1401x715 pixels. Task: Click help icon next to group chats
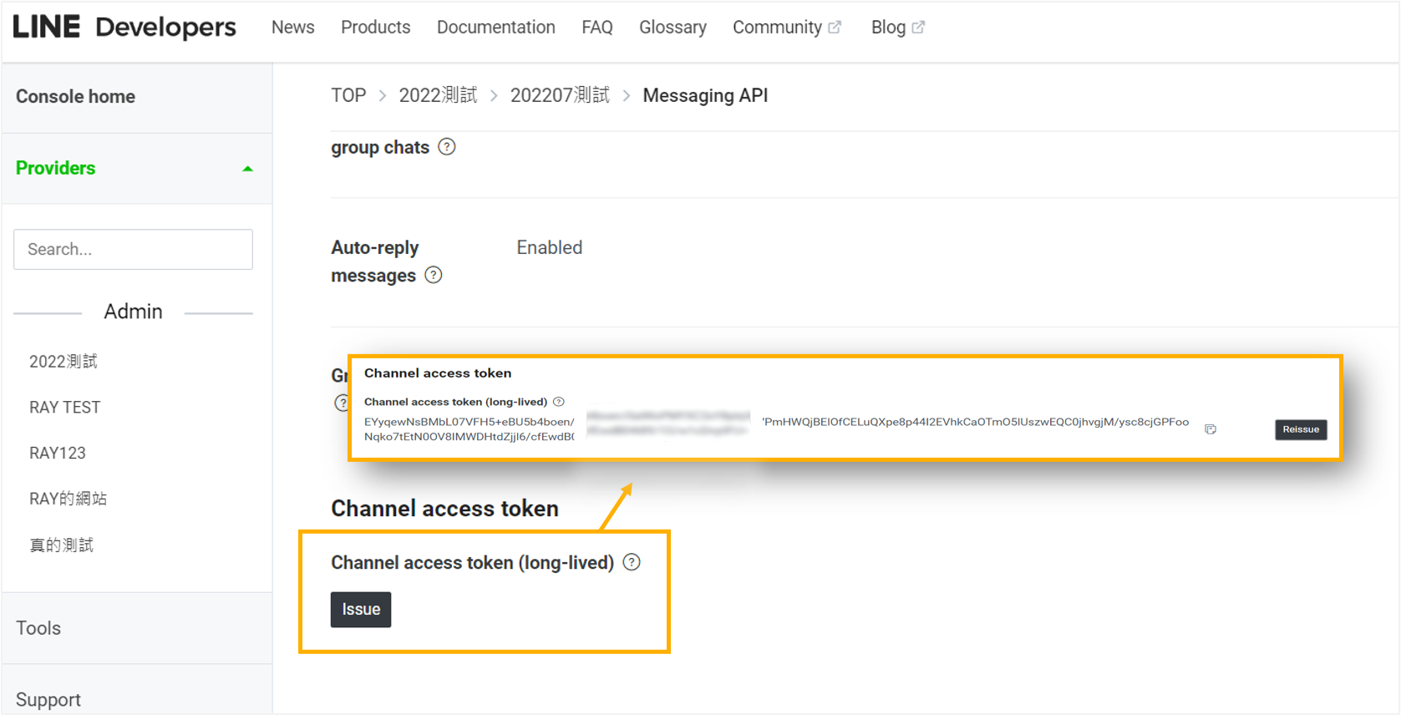(447, 147)
